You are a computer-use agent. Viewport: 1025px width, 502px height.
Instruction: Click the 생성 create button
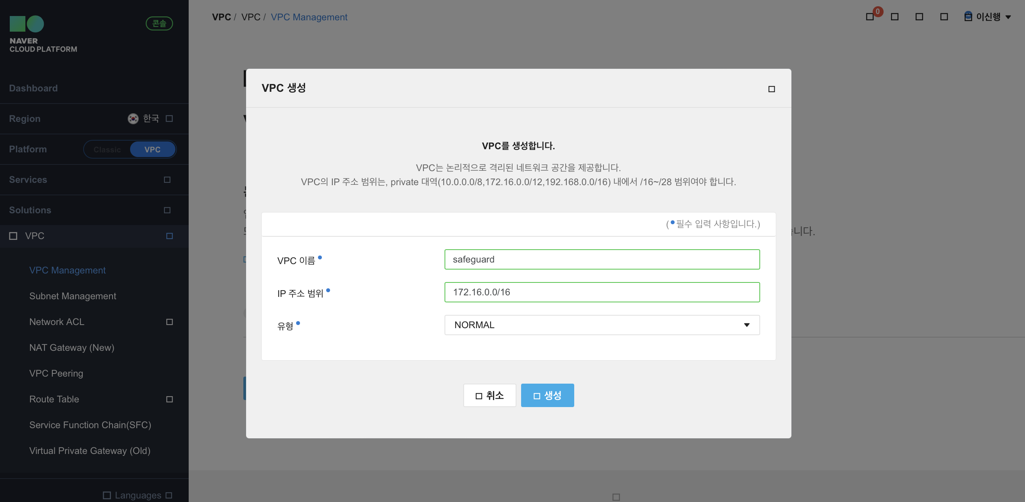click(x=547, y=396)
